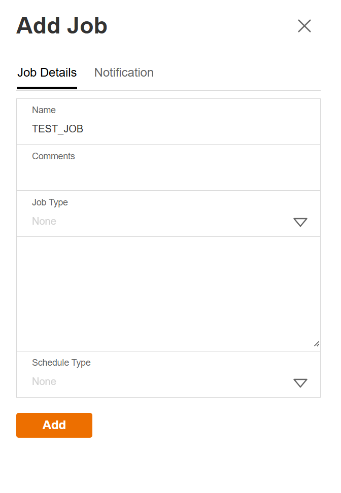
Task: Click the Schedule Type label
Action: point(61,363)
